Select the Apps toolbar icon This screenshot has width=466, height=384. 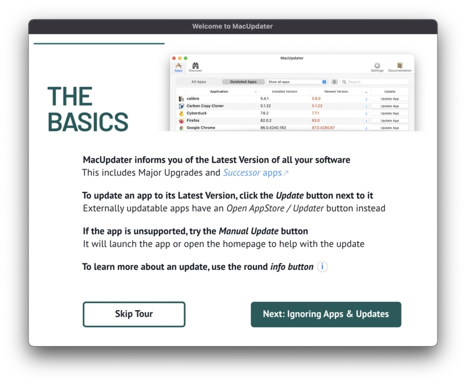tap(178, 66)
